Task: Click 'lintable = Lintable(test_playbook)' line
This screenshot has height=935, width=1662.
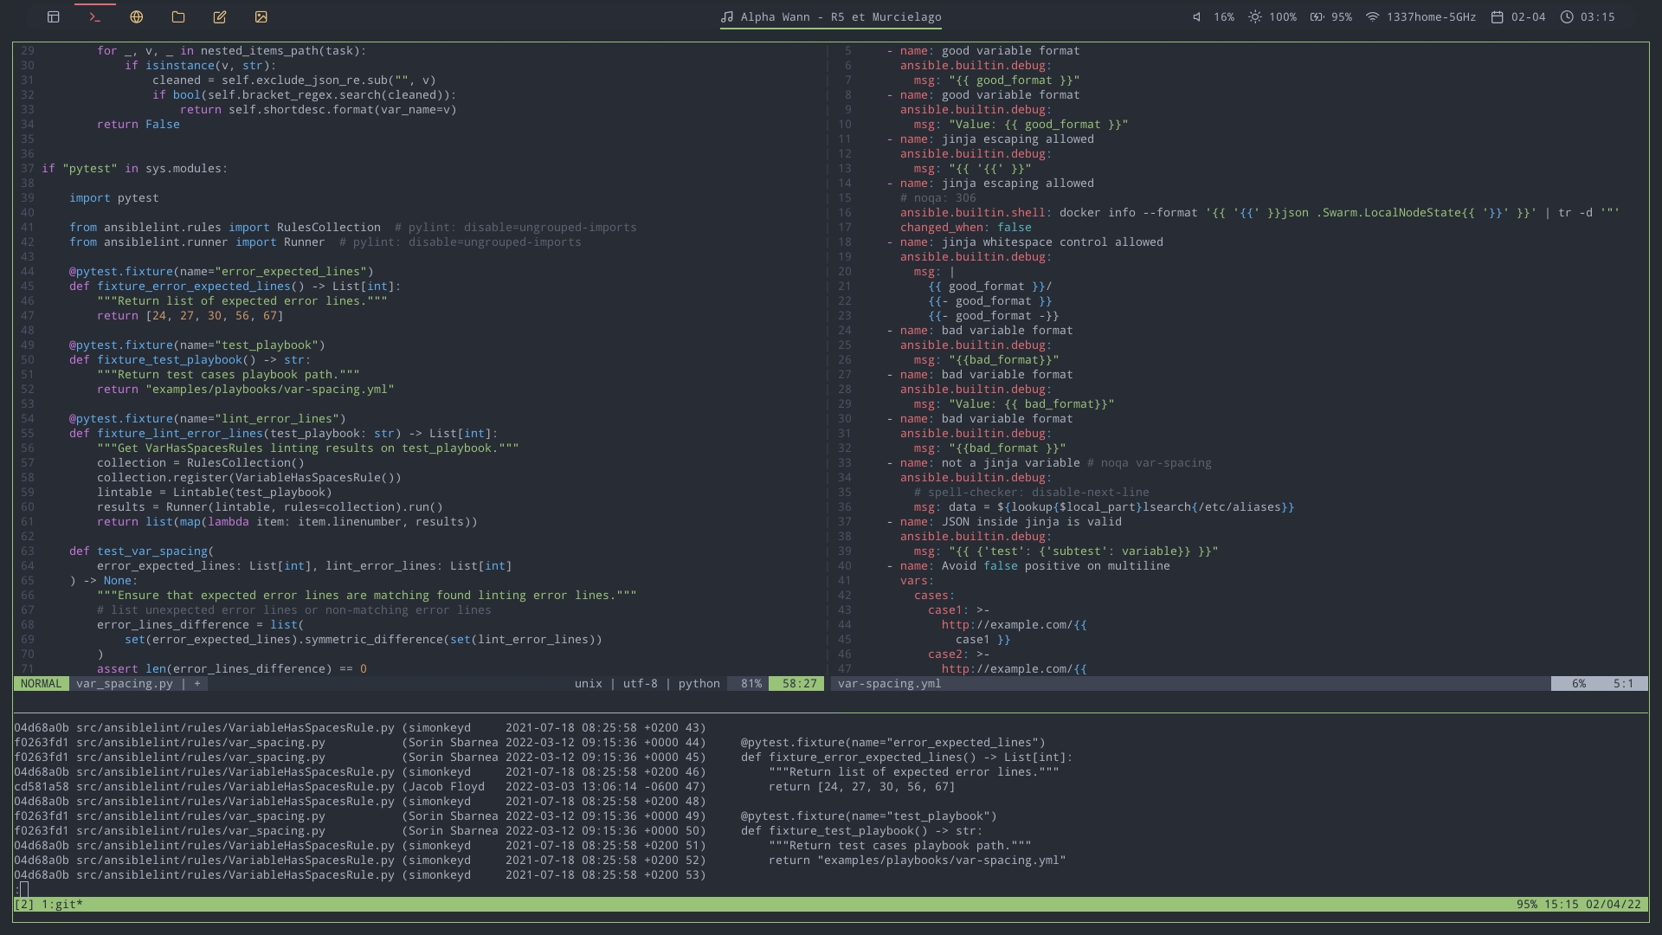Action: point(214,493)
